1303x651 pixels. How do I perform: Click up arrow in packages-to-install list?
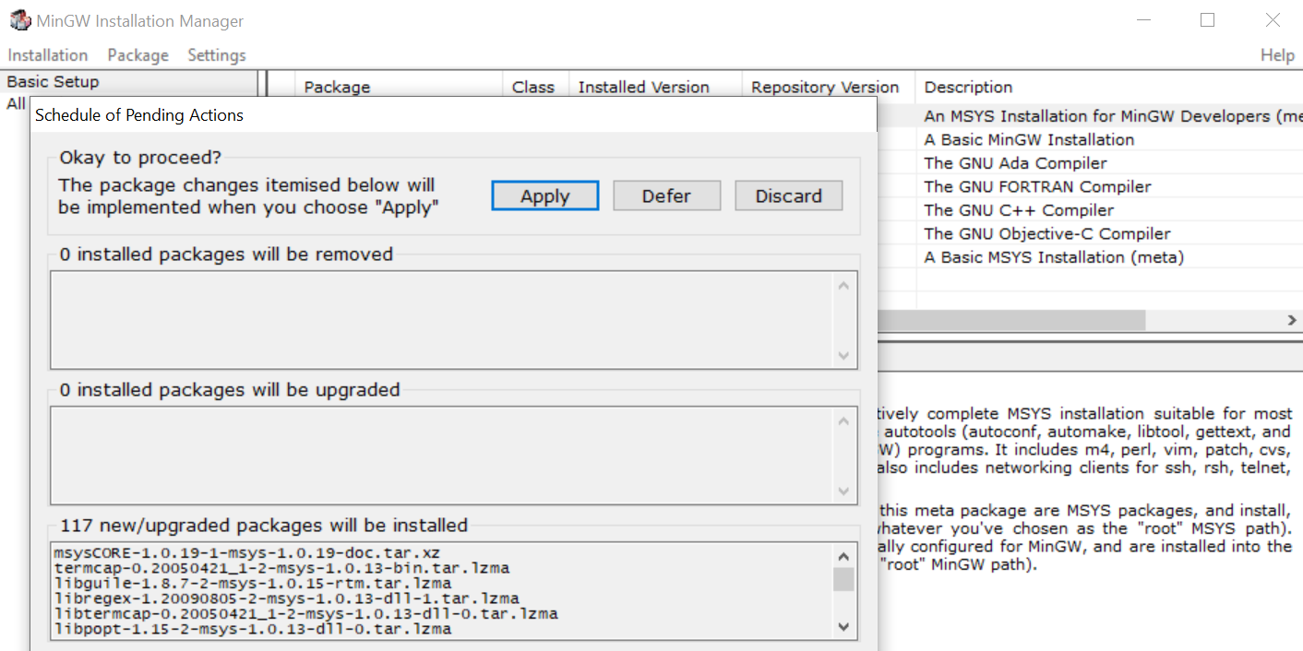pos(843,556)
